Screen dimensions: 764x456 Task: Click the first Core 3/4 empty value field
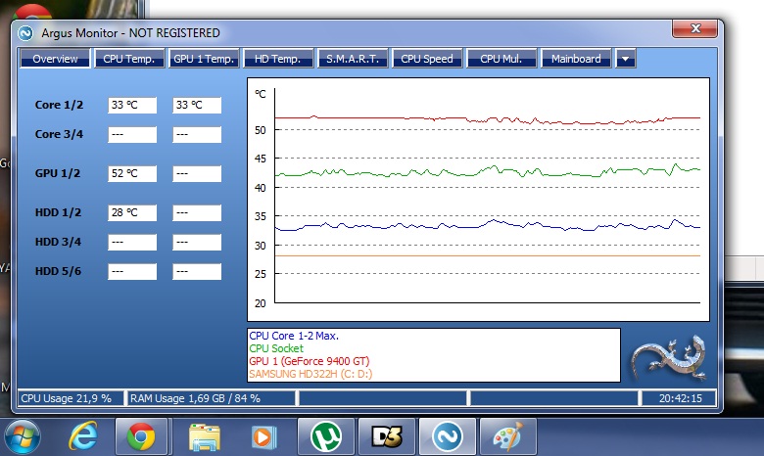coord(132,134)
